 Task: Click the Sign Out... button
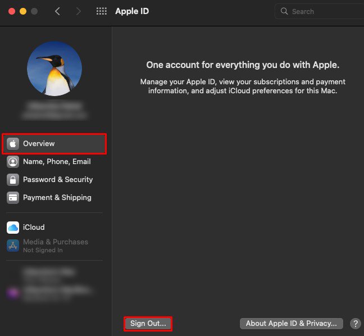[148, 324]
